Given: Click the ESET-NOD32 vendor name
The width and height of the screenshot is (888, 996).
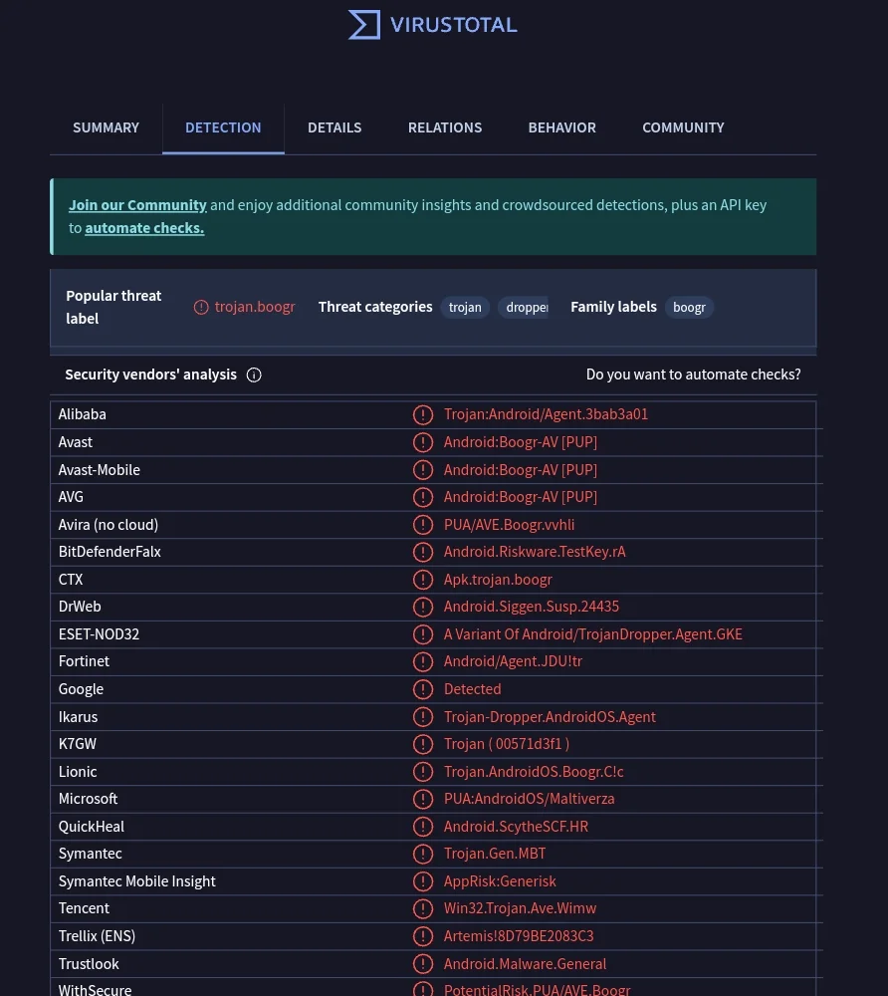Looking at the screenshot, I should tap(99, 633).
